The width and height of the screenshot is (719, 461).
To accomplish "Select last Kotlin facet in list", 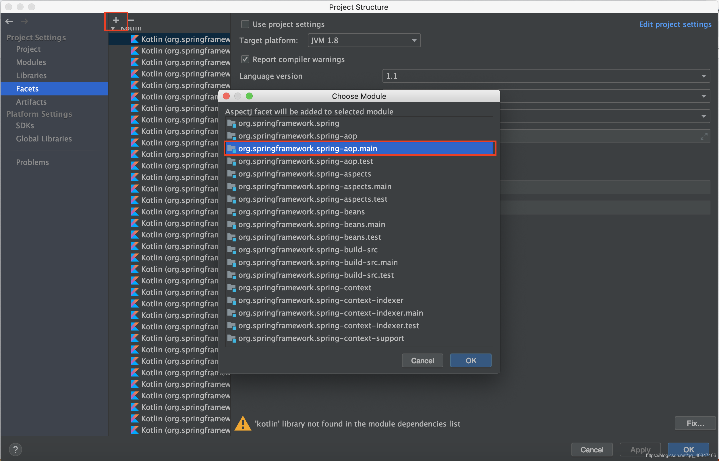I will tap(169, 430).
